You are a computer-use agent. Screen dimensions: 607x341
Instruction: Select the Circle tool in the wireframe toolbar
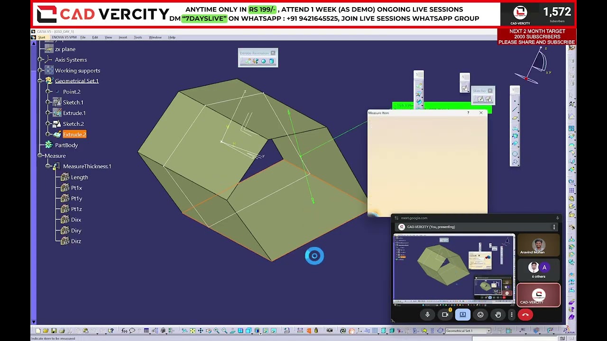pos(515,154)
